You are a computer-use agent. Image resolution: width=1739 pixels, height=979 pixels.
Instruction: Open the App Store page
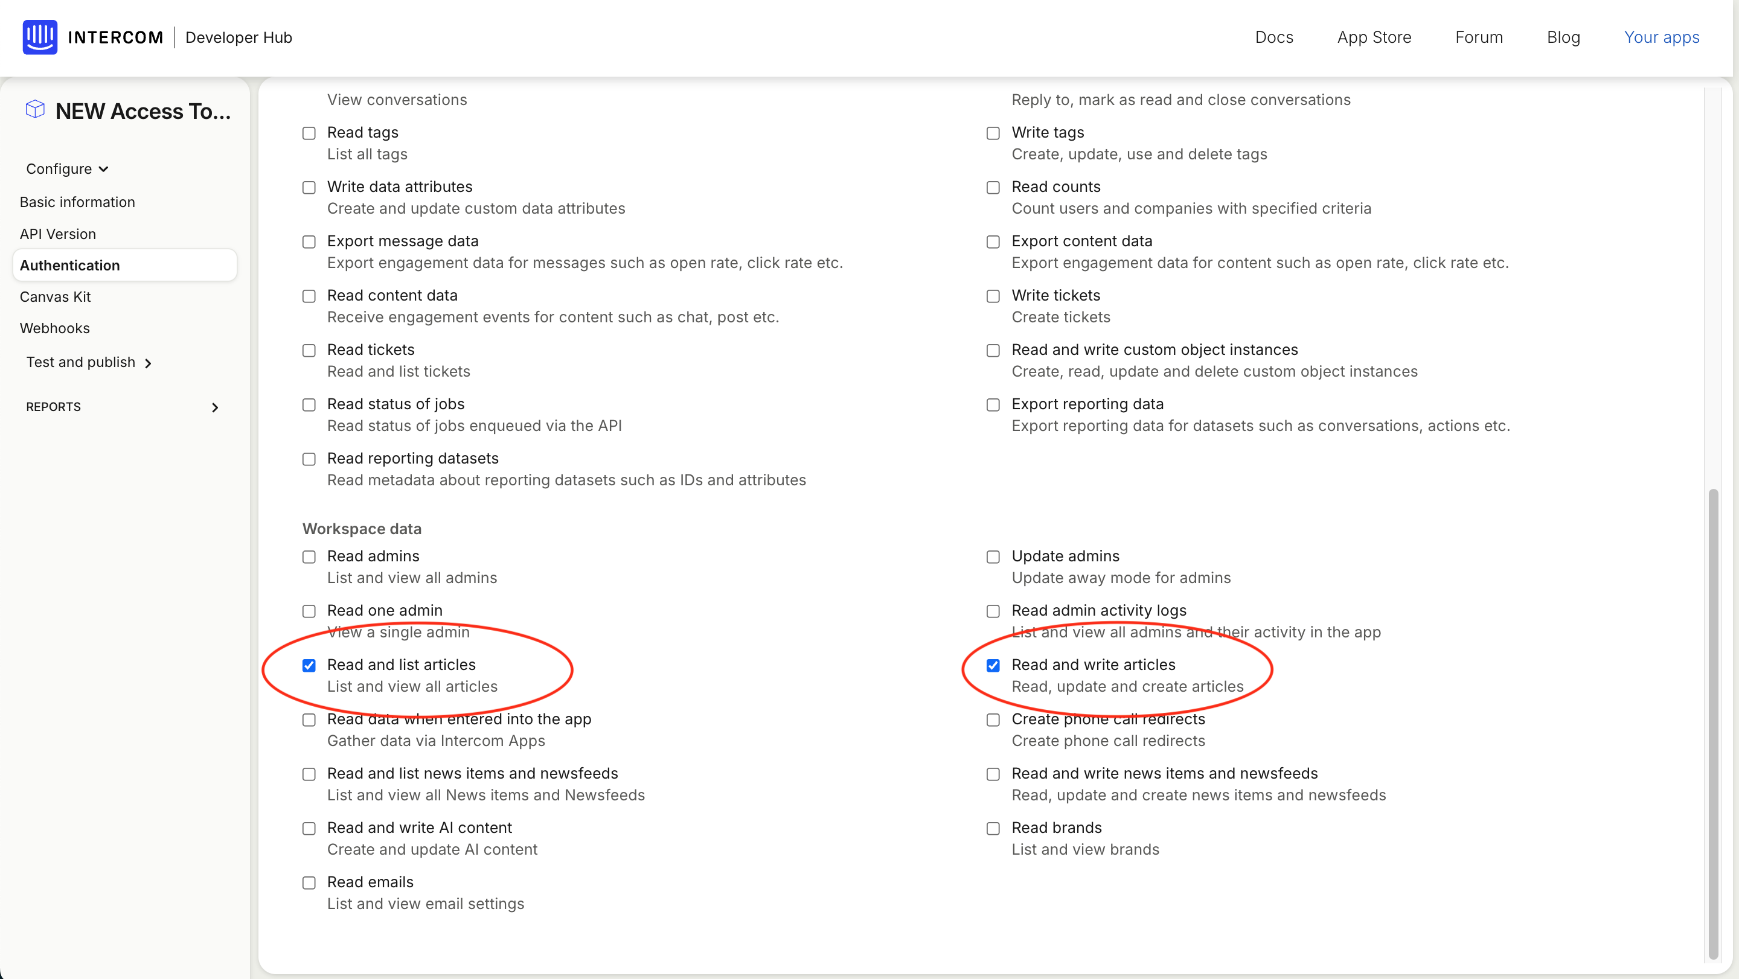[1374, 37]
